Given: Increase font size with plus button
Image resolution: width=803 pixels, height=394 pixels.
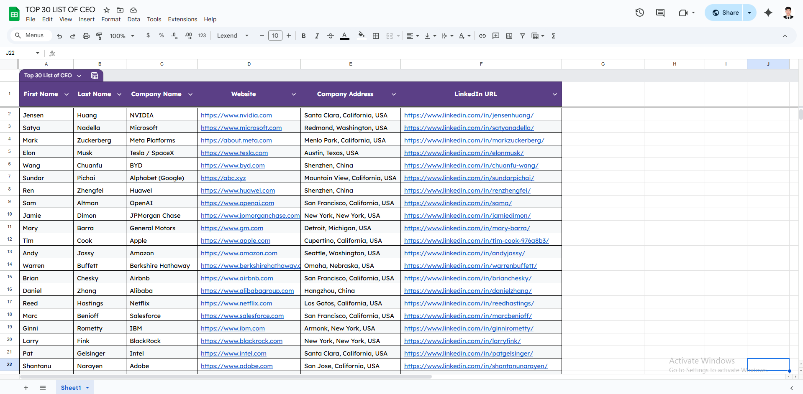Looking at the screenshot, I should (x=289, y=36).
